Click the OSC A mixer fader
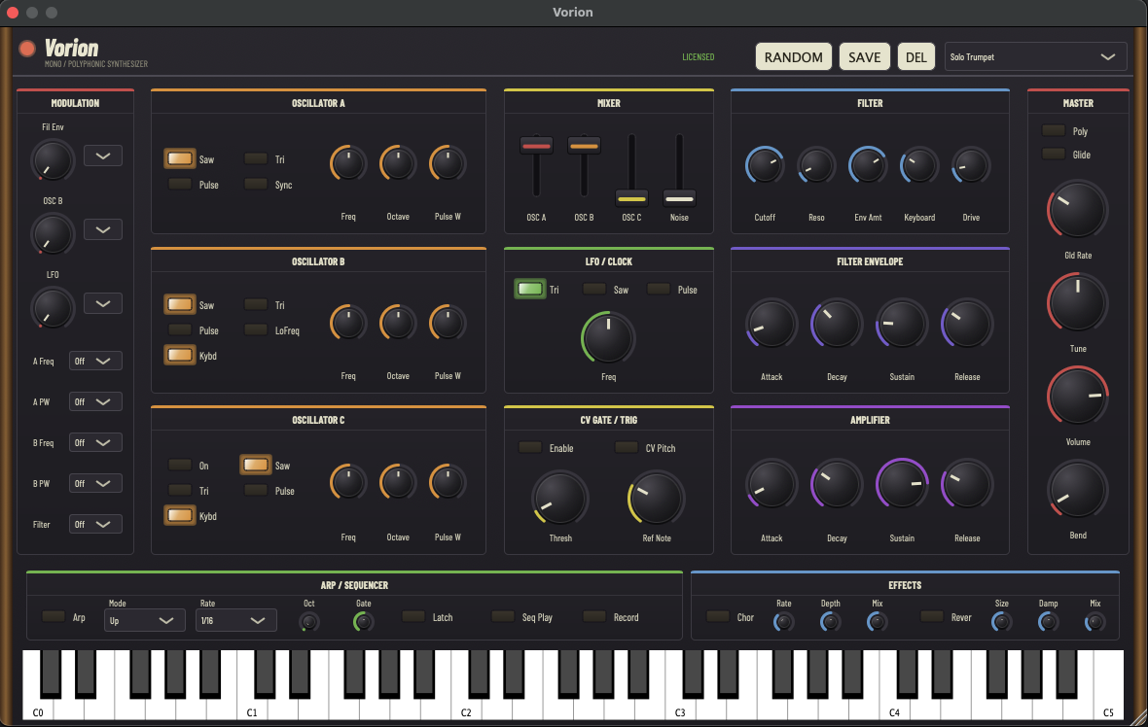This screenshot has height=727, width=1148. pyautogui.click(x=536, y=146)
